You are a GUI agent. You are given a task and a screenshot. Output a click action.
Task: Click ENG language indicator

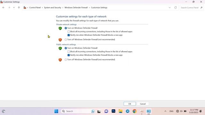pos(171,111)
